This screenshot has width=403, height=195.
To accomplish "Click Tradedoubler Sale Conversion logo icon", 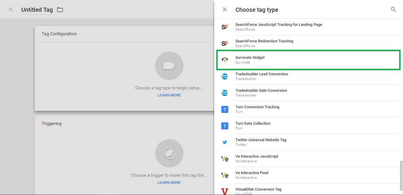I will [x=225, y=93].
